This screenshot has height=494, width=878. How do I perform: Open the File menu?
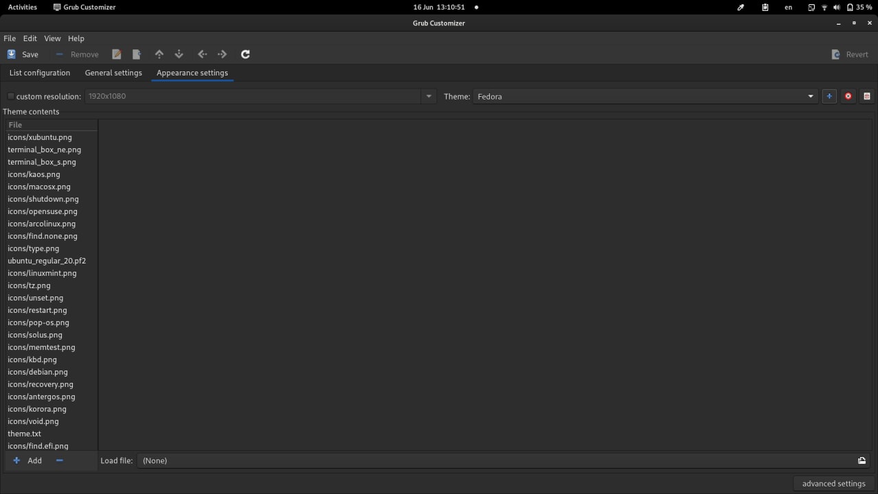[x=10, y=38]
